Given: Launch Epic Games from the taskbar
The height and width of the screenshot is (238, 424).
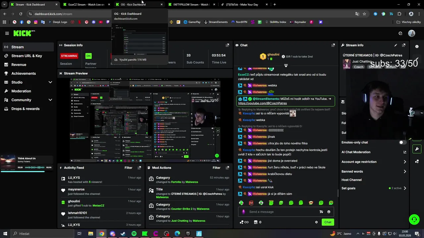Looking at the screenshot, I should 188,234.
